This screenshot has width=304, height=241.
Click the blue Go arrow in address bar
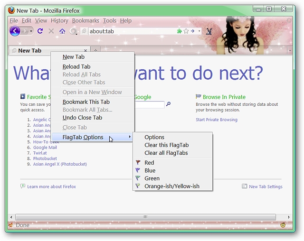coord(192,31)
